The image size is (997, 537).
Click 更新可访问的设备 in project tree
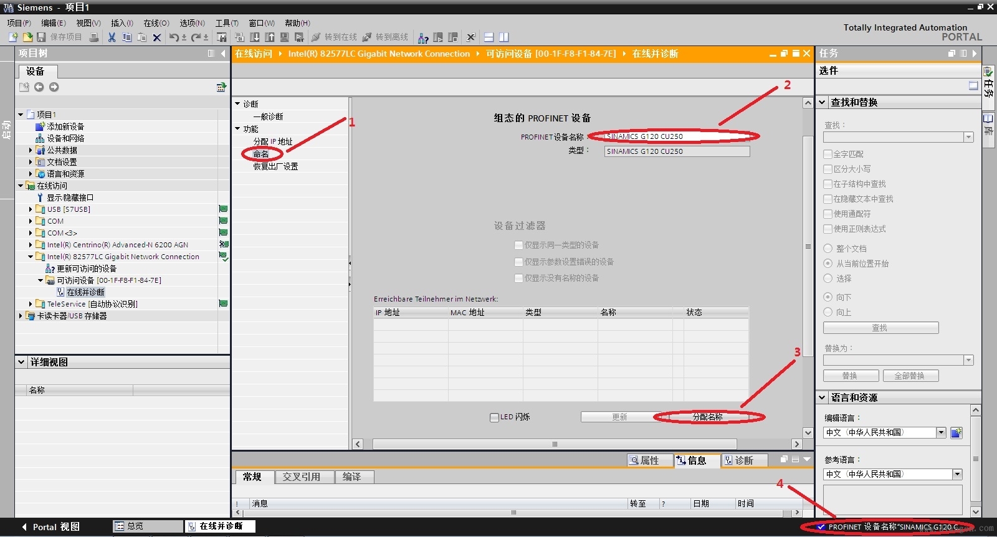point(87,268)
